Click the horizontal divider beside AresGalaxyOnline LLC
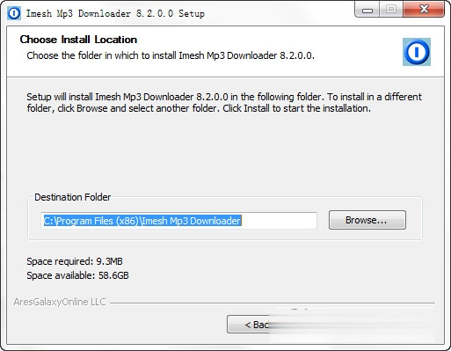Image resolution: width=451 pixels, height=351 pixels. 273,303
